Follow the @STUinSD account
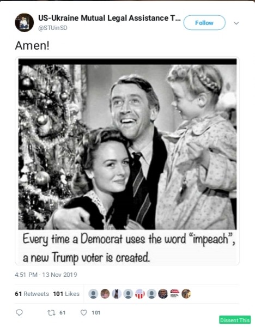Image resolution: width=255 pixels, height=327 pixels. (x=204, y=22)
